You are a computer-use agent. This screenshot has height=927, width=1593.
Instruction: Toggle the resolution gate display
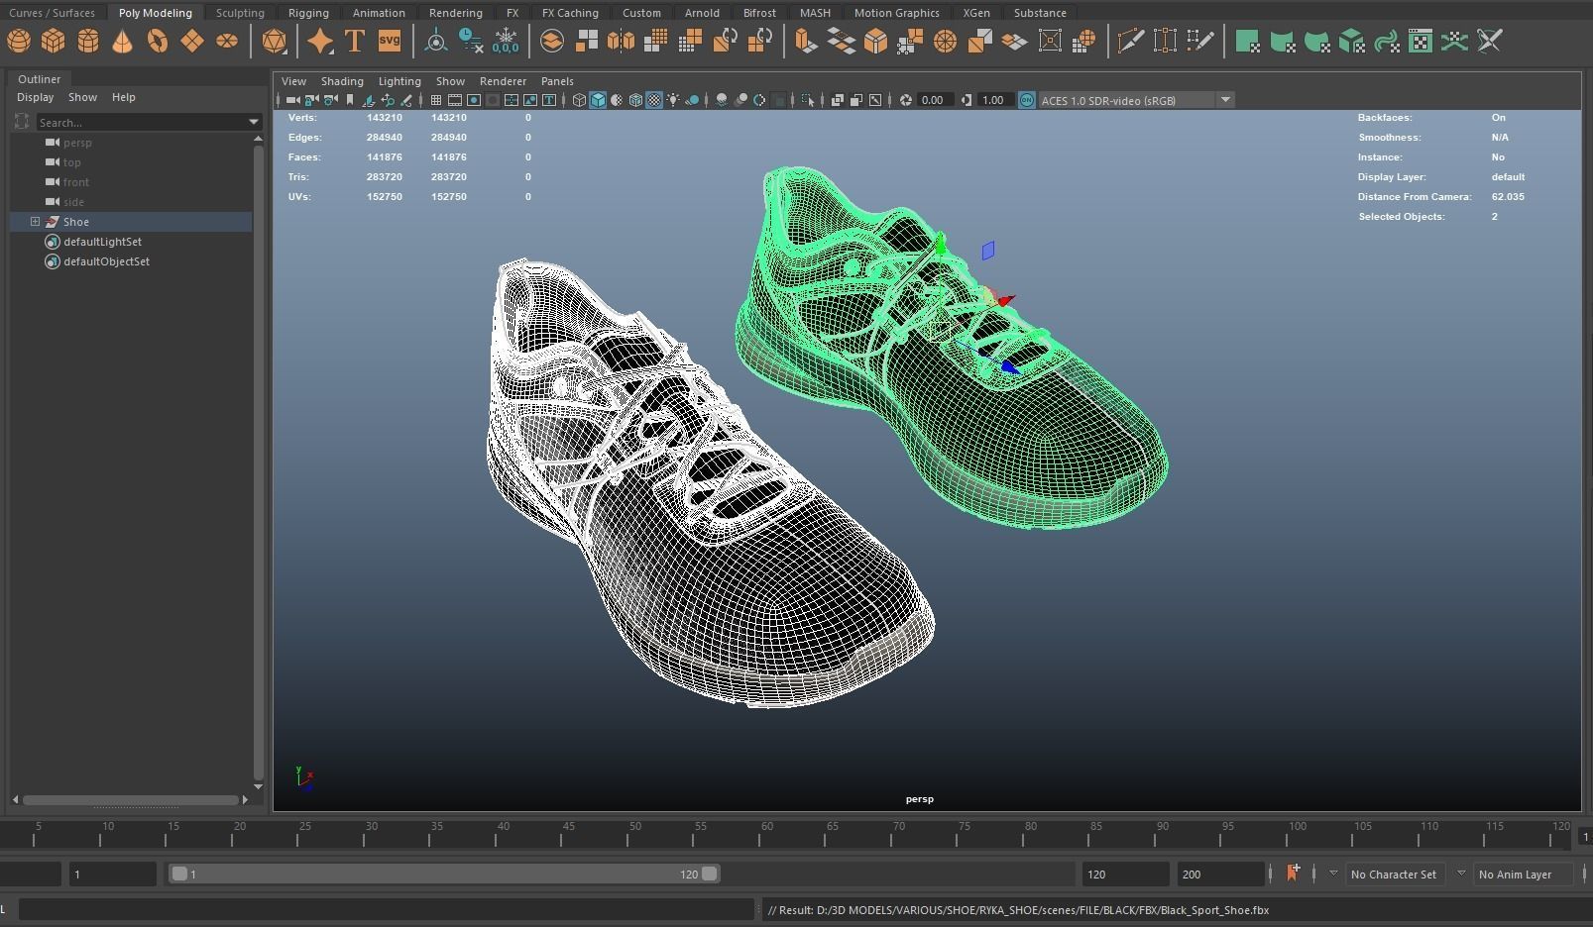[474, 100]
